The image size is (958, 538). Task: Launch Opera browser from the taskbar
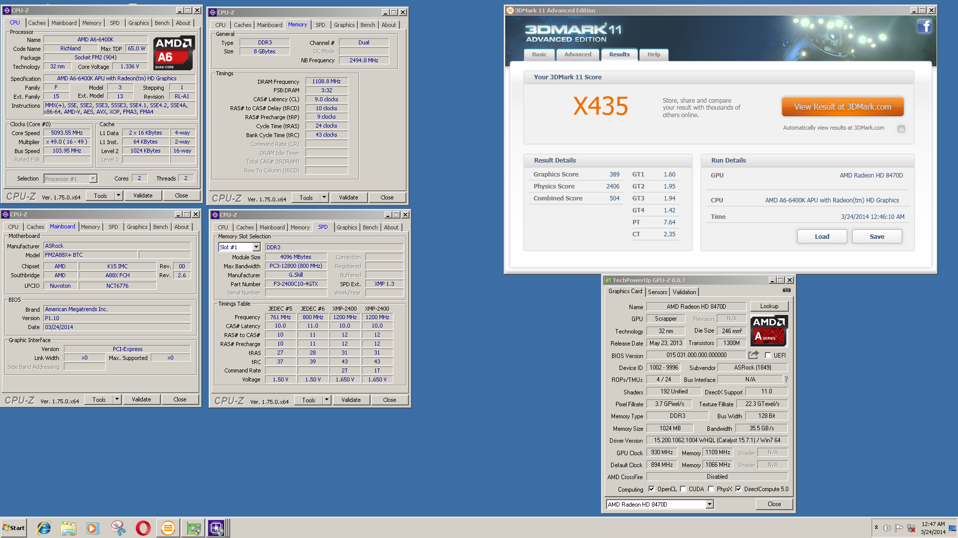[143, 528]
